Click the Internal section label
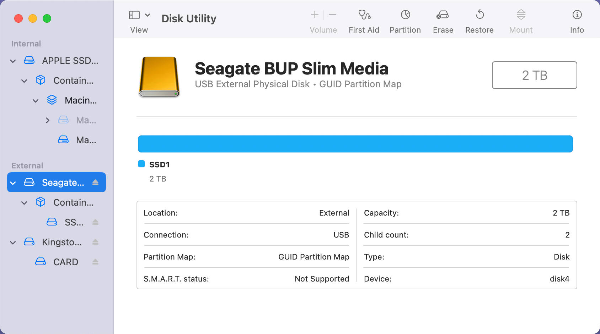The height and width of the screenshot is (334, 600). coord(26,43)
